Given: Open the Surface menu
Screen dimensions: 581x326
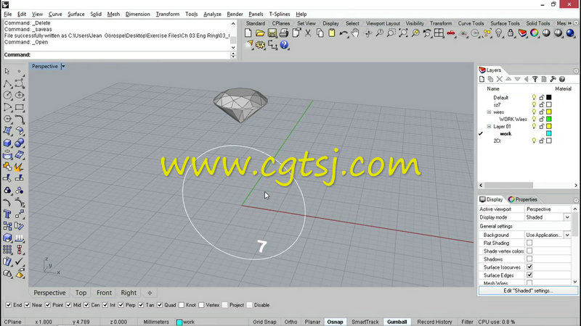Looking at the screenshot, I should 76,14.
